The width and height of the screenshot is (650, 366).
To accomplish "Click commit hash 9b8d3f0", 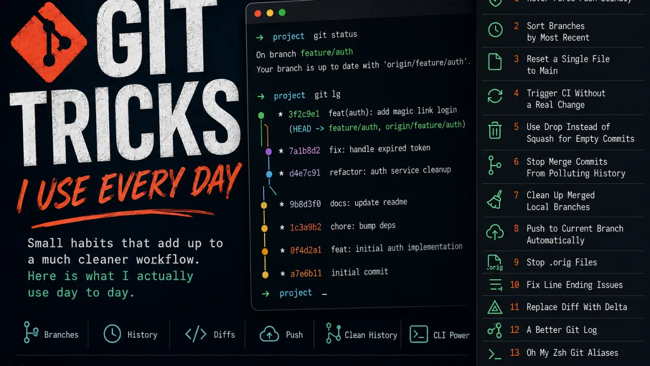I will click(305, 204).
